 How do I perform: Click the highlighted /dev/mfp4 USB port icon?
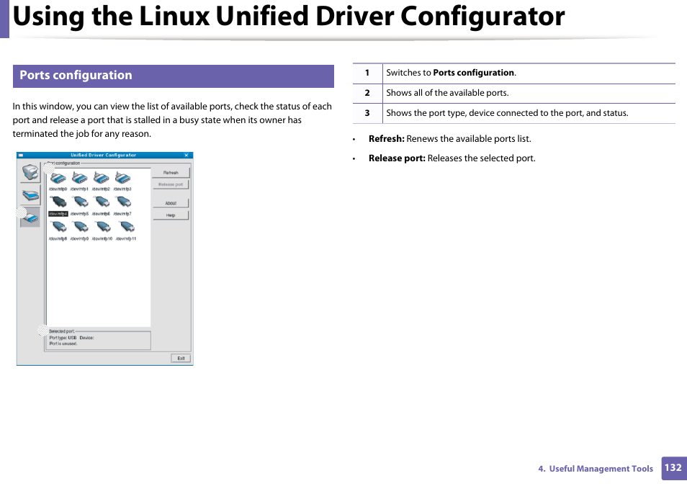58,202
